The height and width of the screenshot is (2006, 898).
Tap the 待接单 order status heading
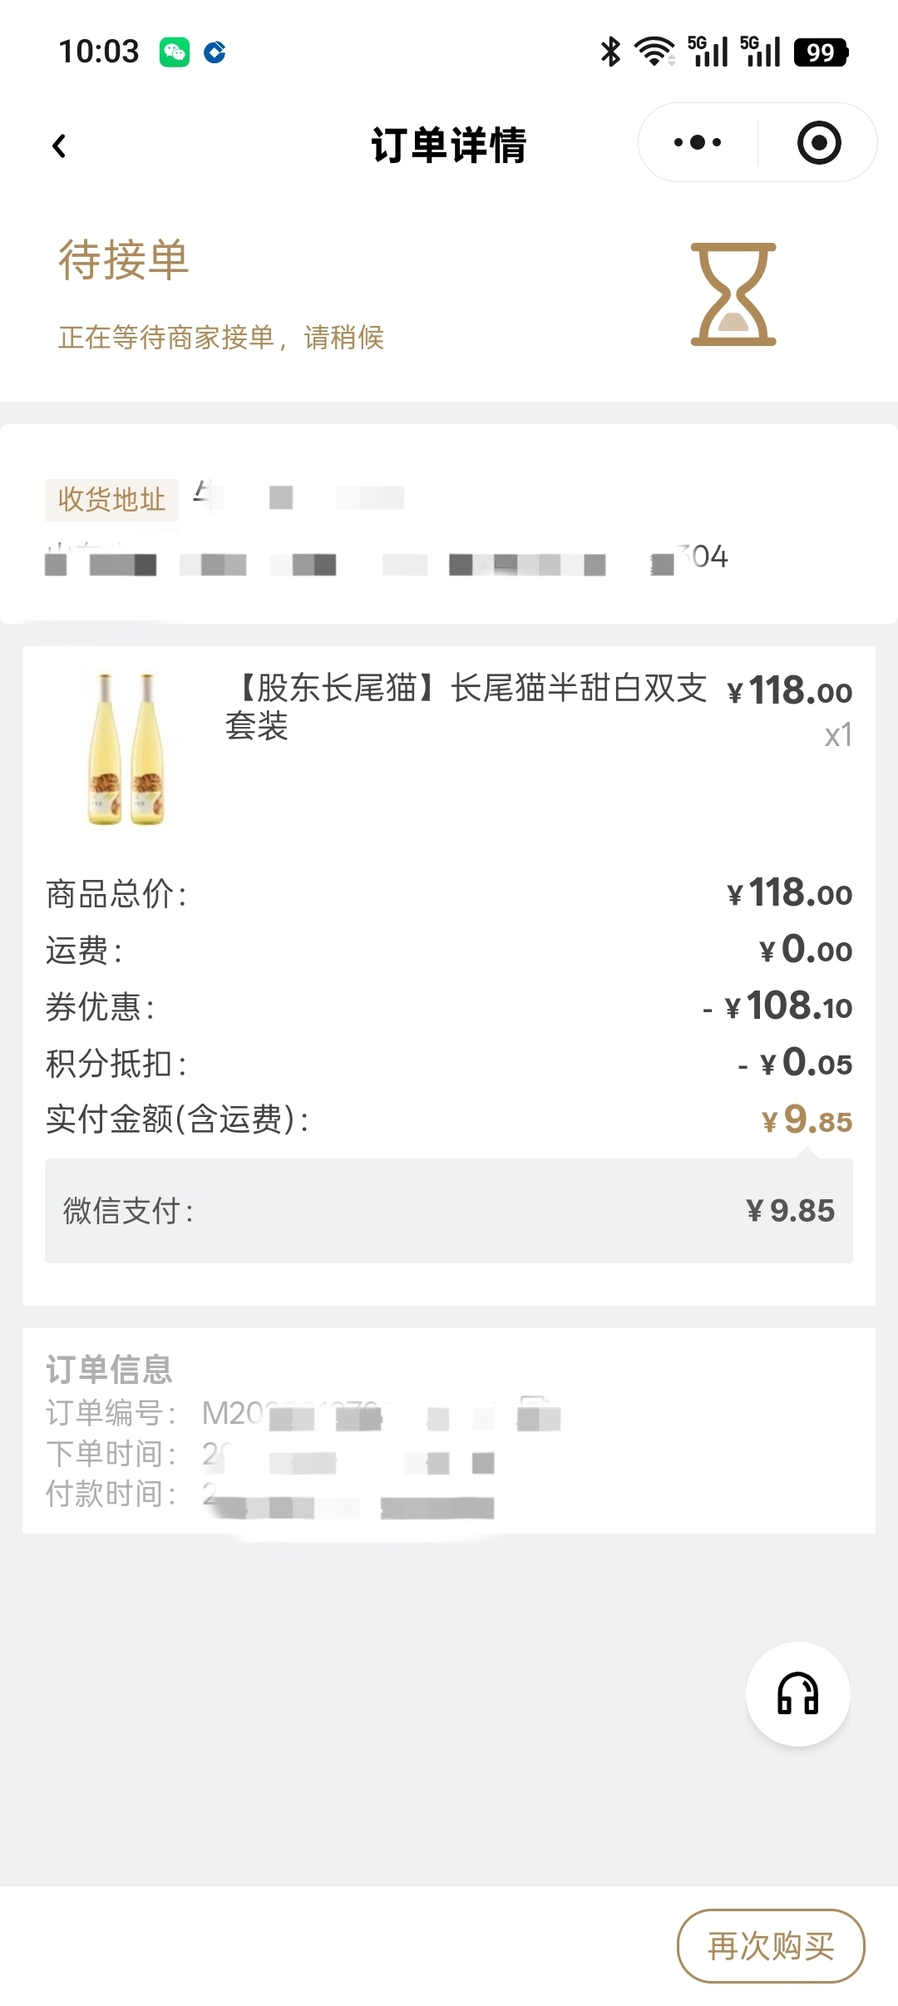coord(124,260)
